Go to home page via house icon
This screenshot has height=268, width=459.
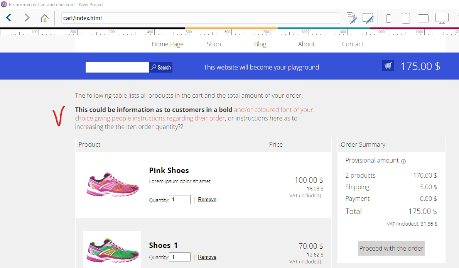click(45, 18)
